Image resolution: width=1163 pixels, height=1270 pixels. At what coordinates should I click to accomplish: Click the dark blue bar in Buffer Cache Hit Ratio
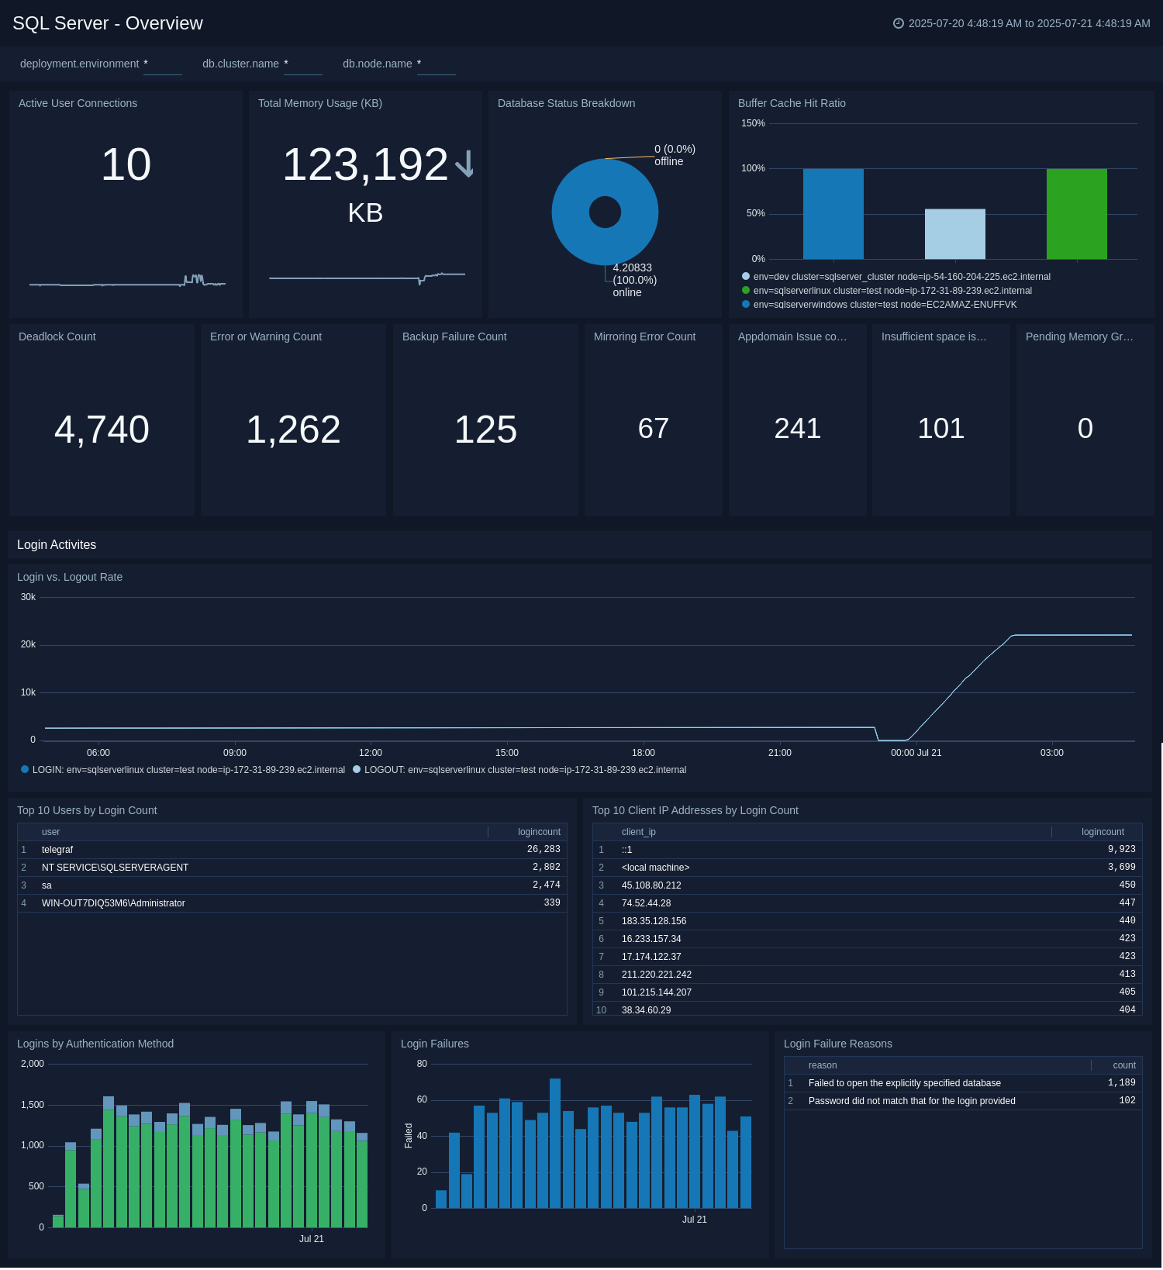[833, 214]
